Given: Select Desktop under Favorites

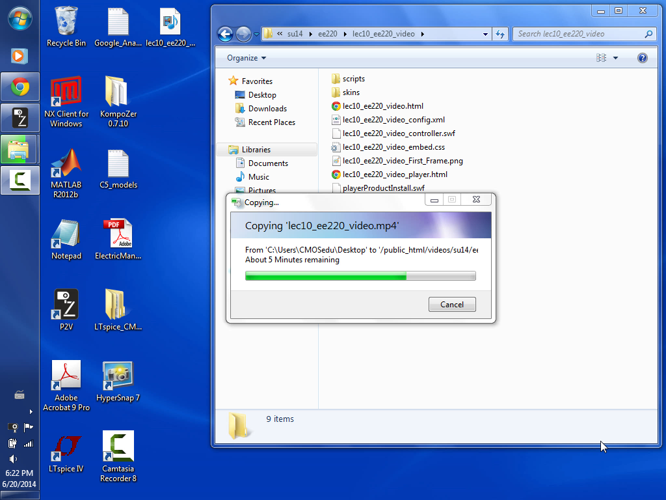Looking at the screenshot, I should [261, 95].
